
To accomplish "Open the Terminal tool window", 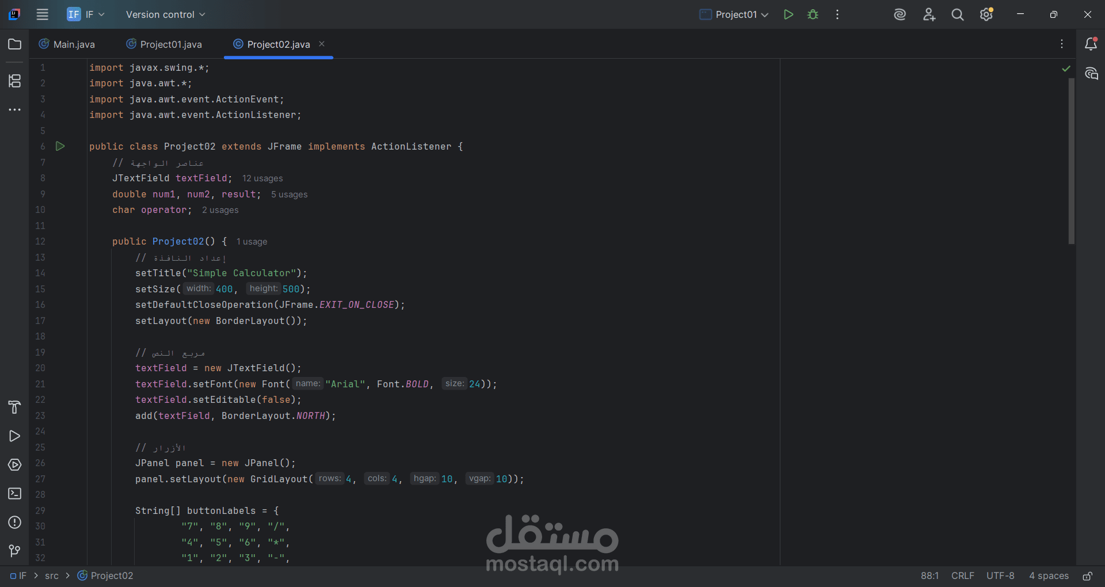I will tap(15, 494).
